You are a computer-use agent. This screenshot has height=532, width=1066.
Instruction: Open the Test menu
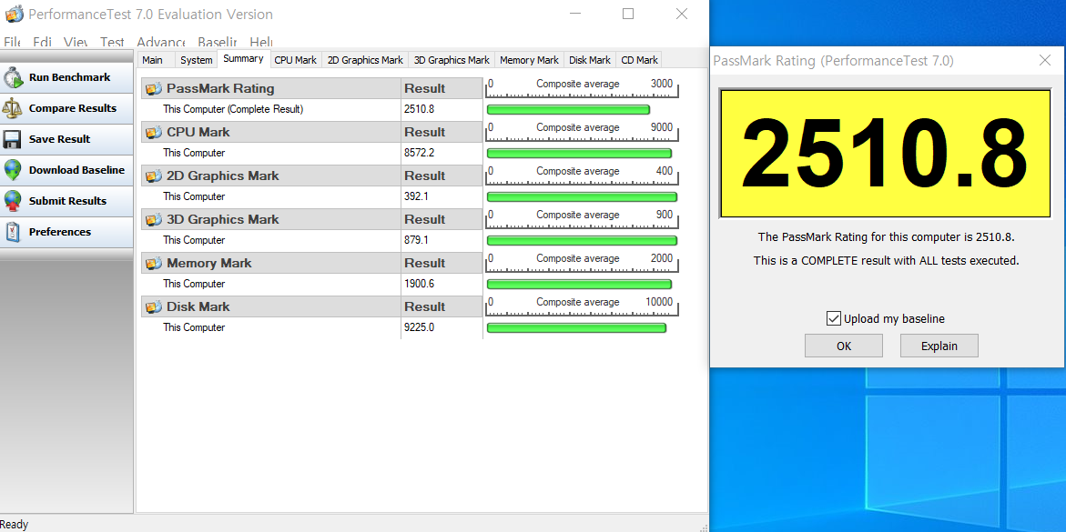tap(112, 42)
